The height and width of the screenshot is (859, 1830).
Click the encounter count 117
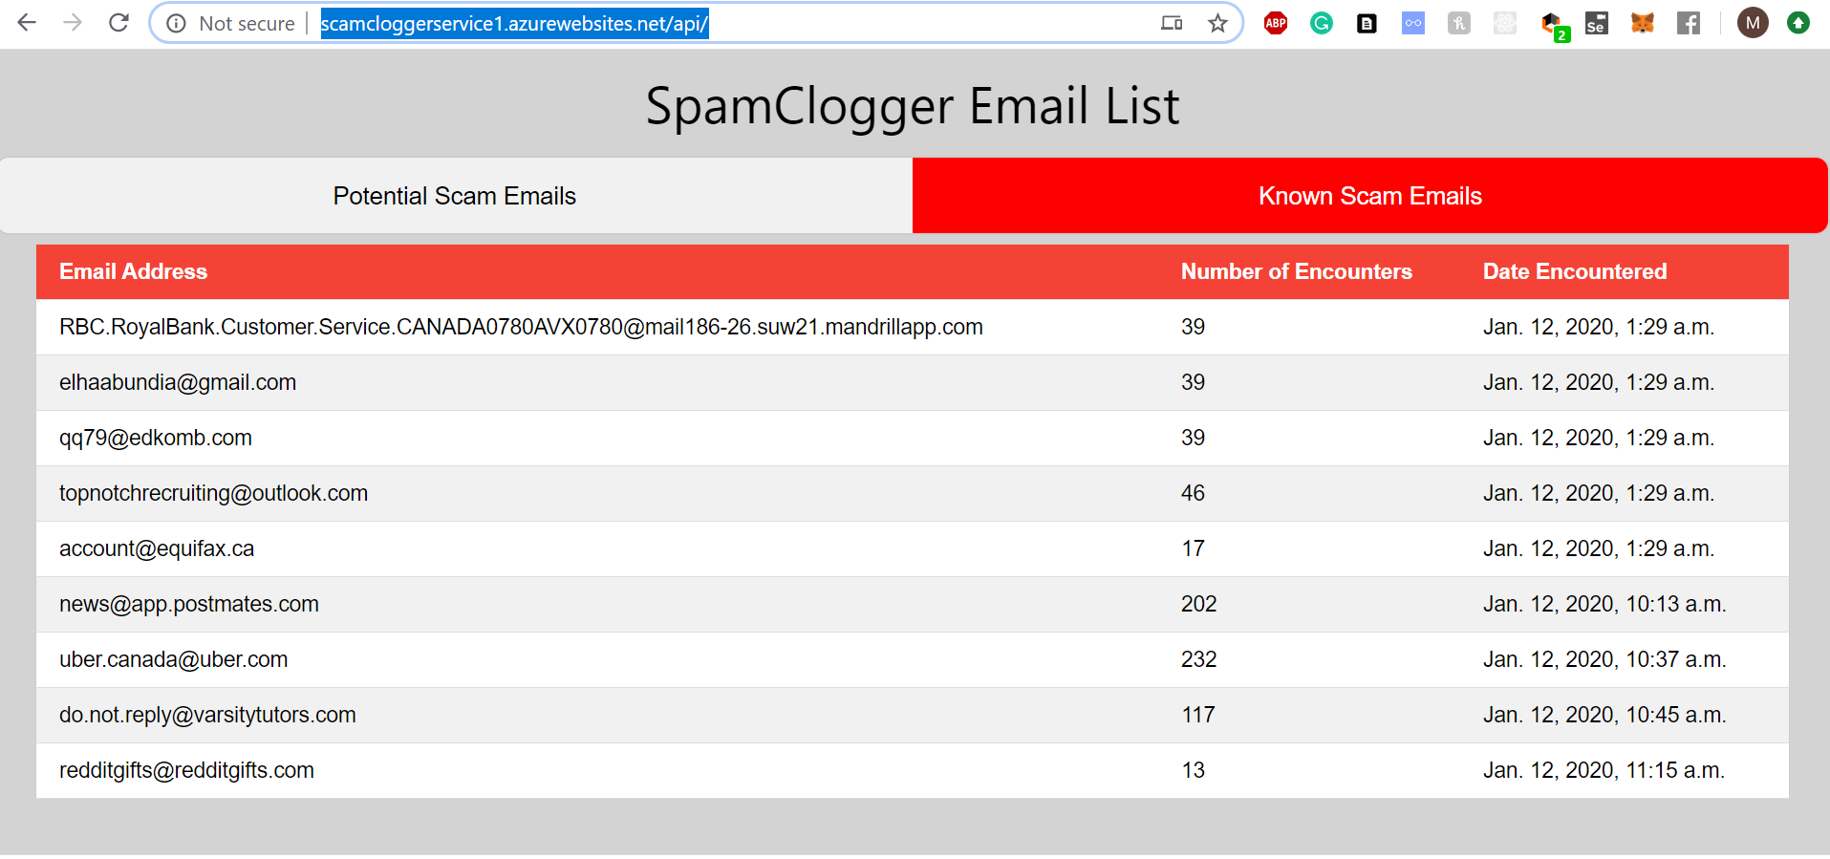tap(1198, 715)
